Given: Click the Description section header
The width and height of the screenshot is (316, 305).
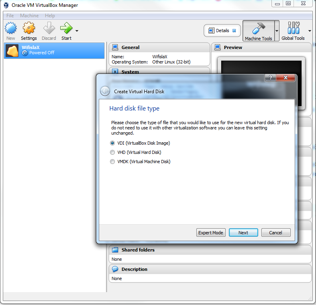Looking at the screenshot, I should click(x=210, y=269).
